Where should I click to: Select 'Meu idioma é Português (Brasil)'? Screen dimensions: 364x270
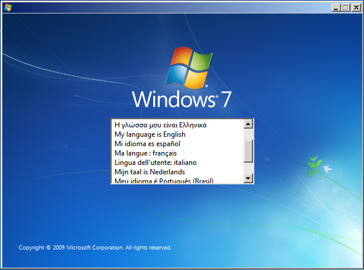pyautogui.click(x=177, y=180)
